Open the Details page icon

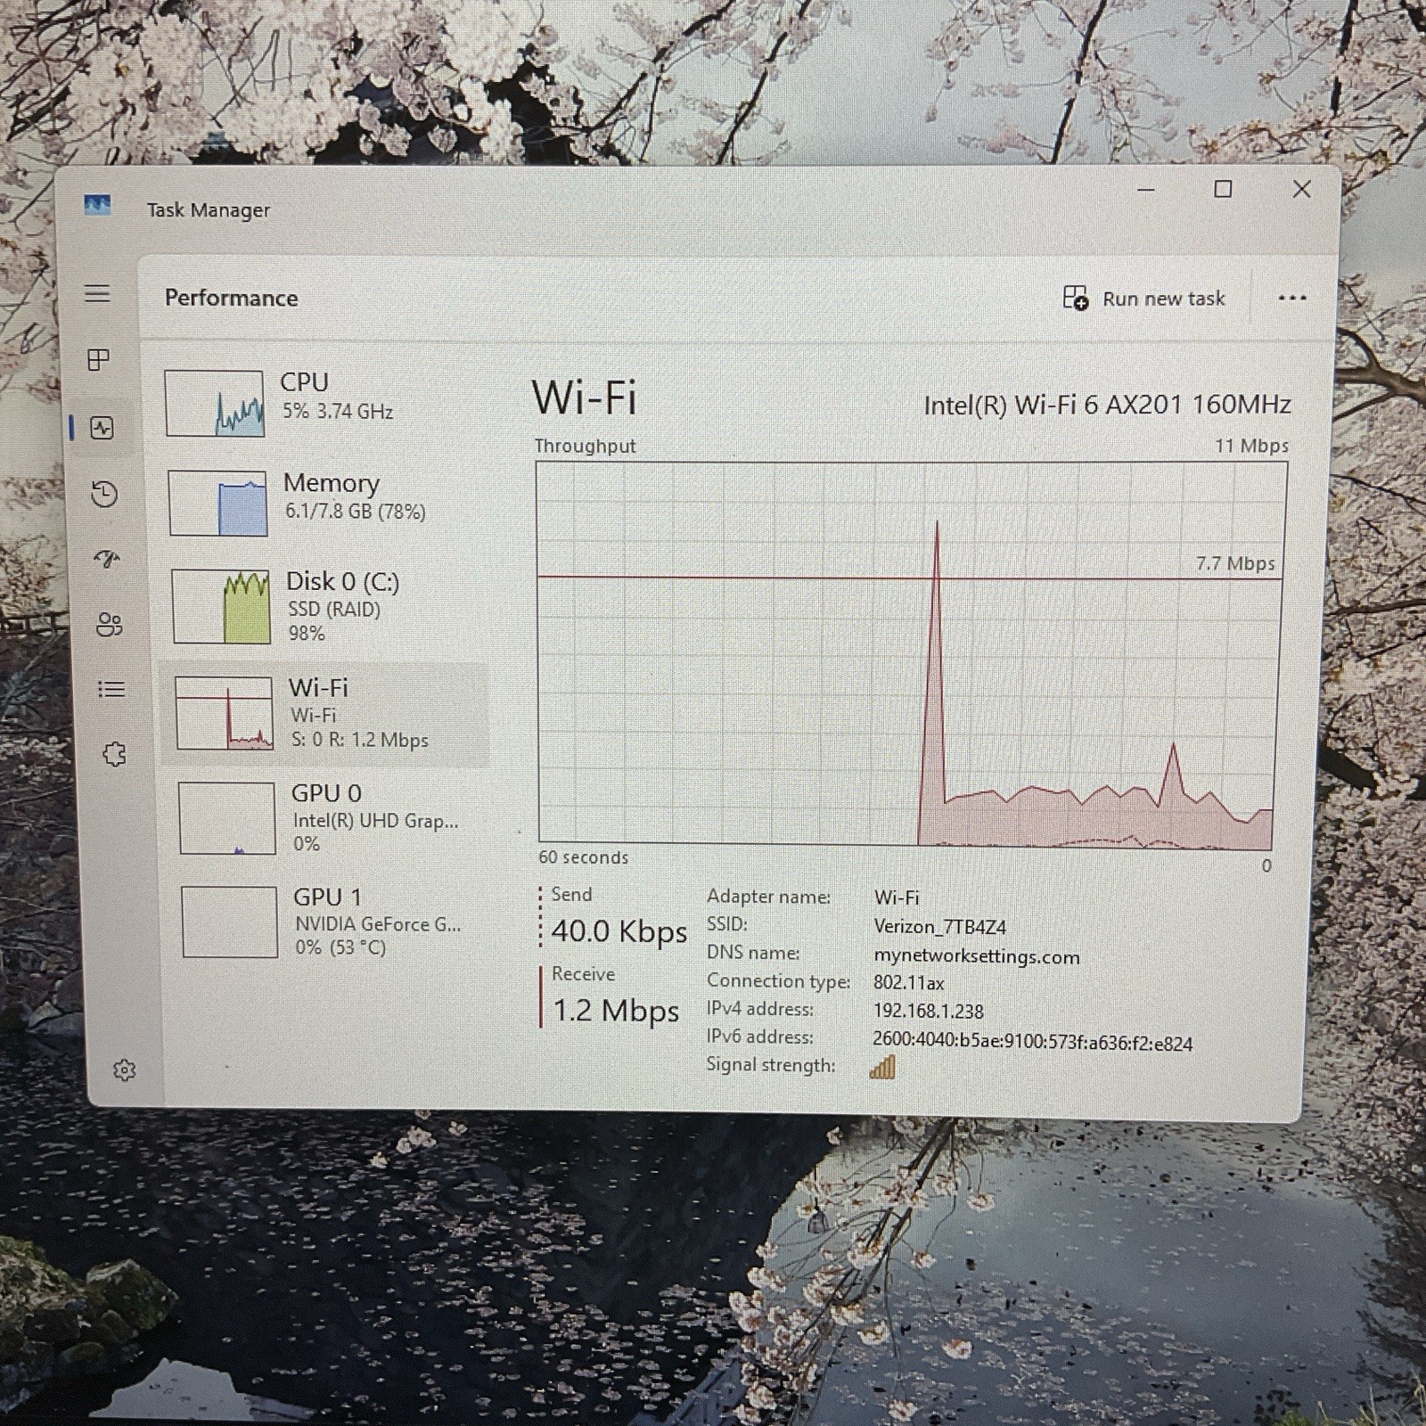[x=111, y=689]
